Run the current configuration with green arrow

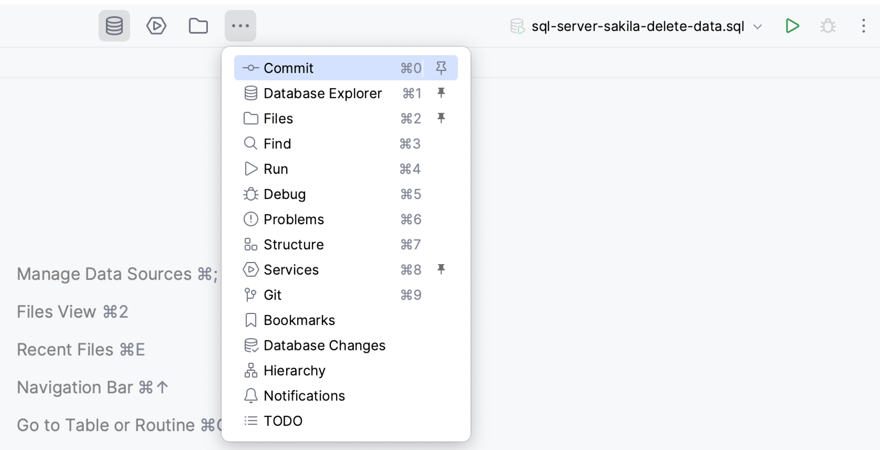pyautogui.click(x=792, y=26)
